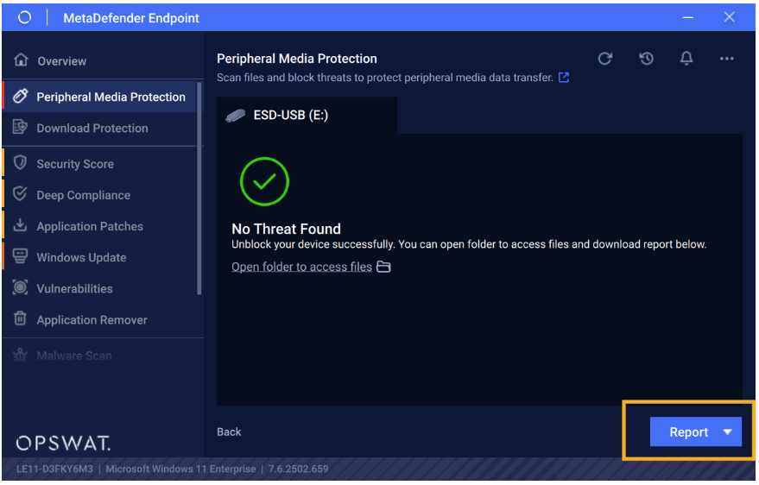Click the refresh icon in the header
This screenshot has height=485, width=759.
(604, 59)
